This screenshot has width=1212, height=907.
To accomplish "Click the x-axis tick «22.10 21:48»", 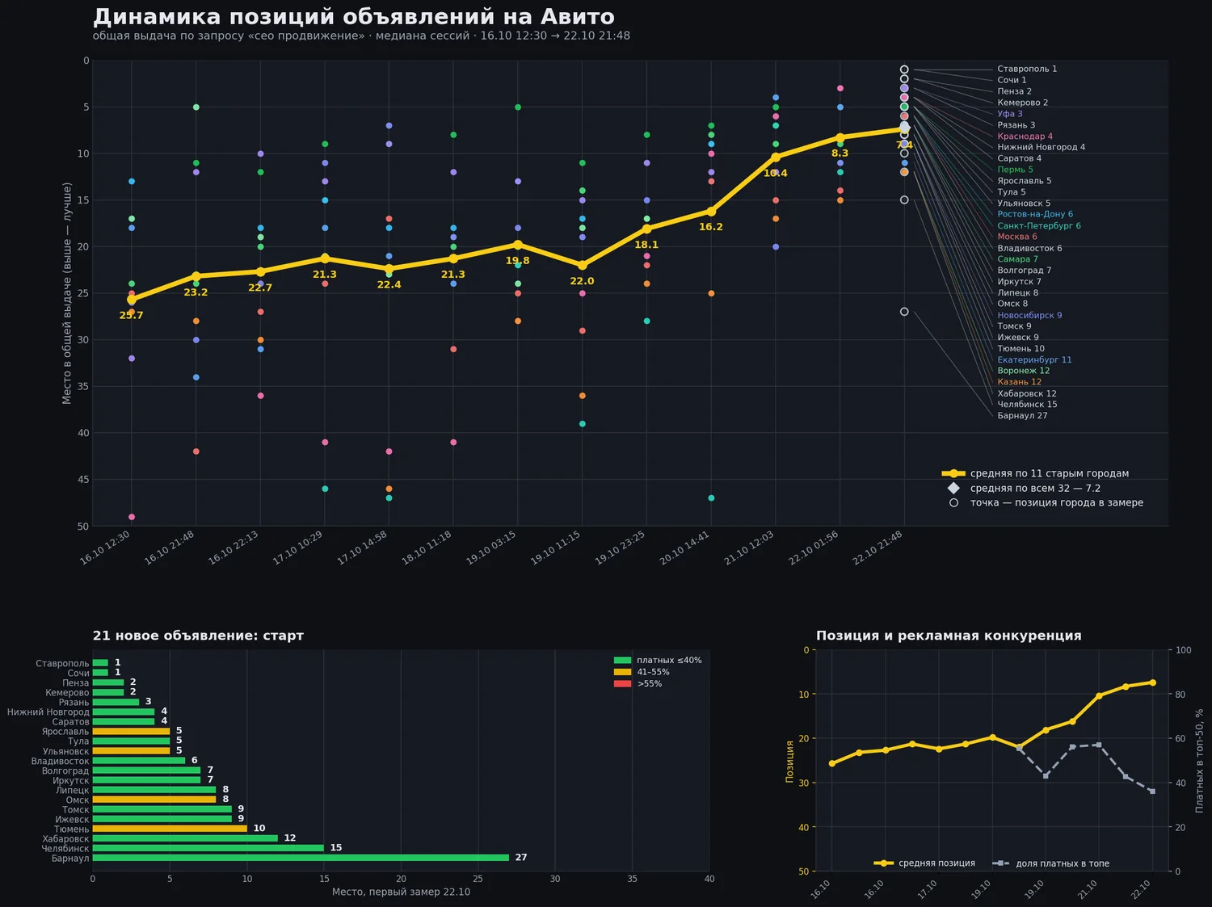I will (x=878, y=548).
